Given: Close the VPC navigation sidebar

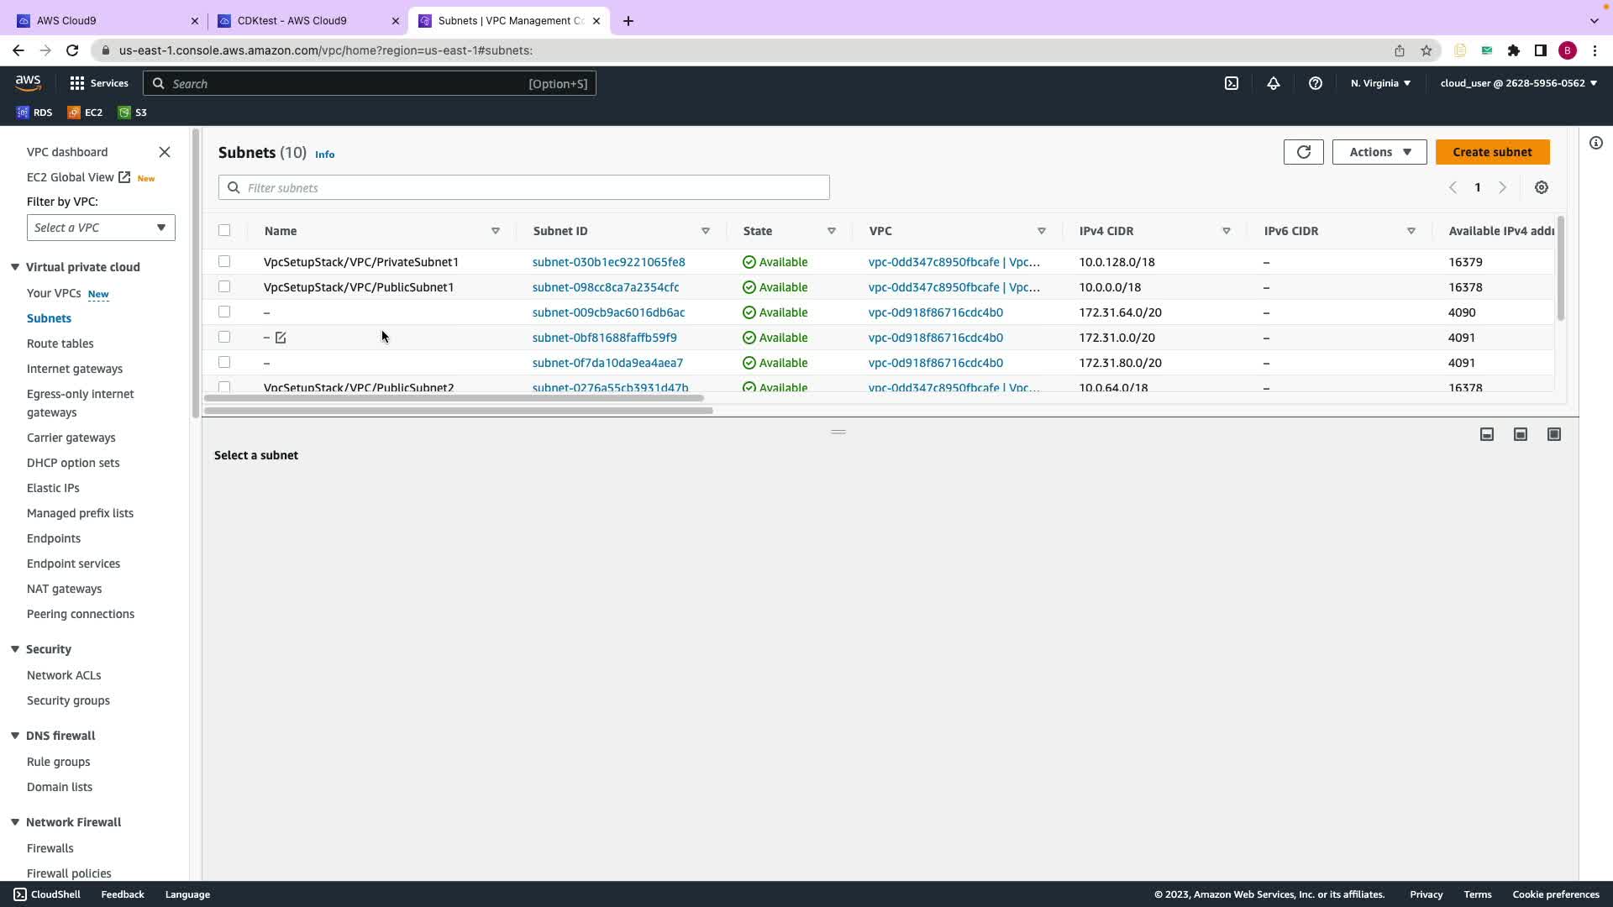Looking at the screenshot, I should point(165,152).
